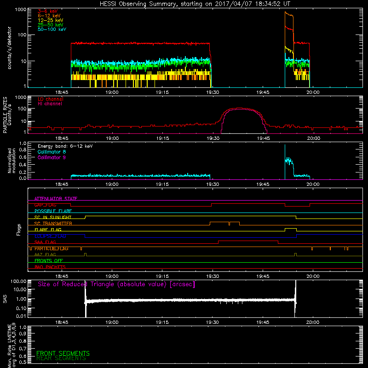Click the raised SAA_FLAG step segment
The image size is (368, 368).
pyautogui.click(x=248, y=241)
